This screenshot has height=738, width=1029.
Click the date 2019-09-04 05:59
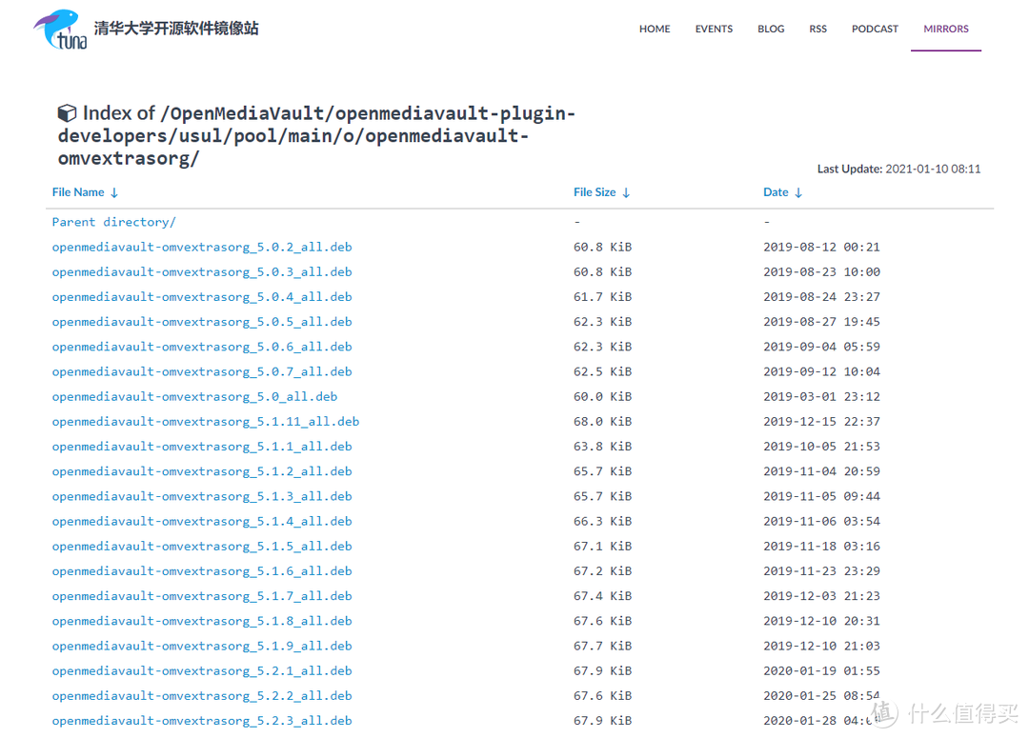pyautogui.click(x=821, y=347)
